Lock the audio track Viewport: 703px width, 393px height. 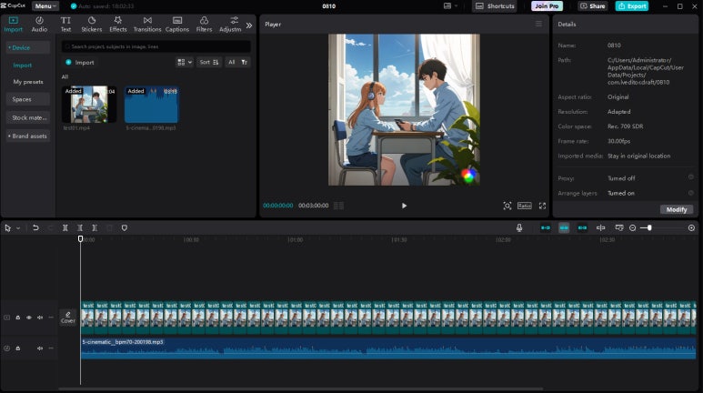pyautogui.click(x=18, y=348)
